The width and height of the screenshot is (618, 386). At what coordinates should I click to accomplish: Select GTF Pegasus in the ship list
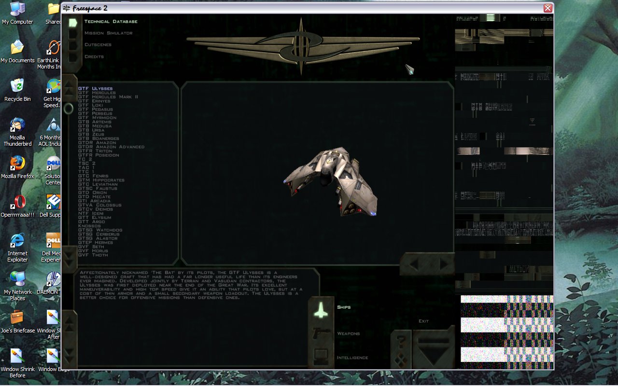[95, 110]
